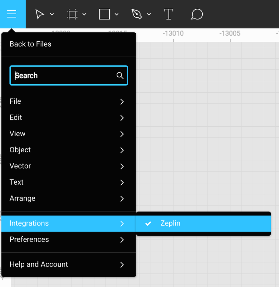Open Frame tool options dropdown arrow

point(84,14)
